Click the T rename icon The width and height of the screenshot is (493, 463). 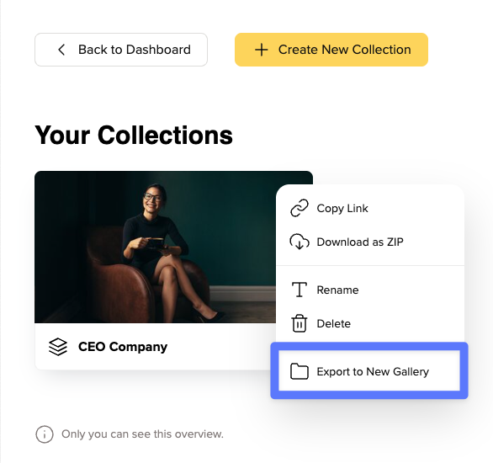(300, 290)
